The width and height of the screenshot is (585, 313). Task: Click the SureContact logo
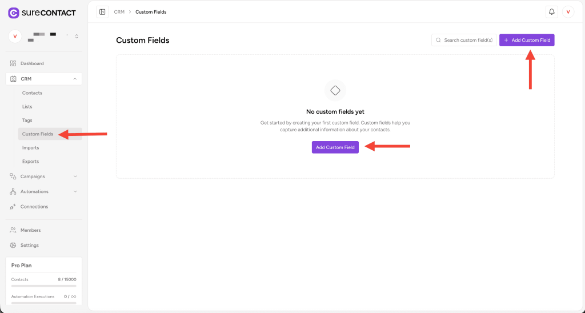[42, 13]
